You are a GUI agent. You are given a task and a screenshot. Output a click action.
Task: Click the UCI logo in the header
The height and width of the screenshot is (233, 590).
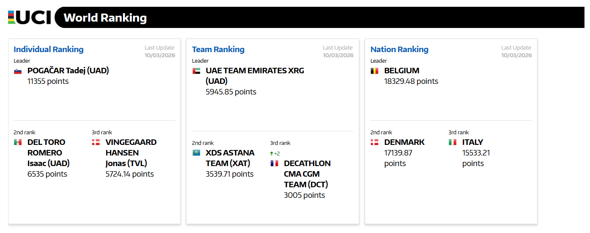[x=29, y=17]
